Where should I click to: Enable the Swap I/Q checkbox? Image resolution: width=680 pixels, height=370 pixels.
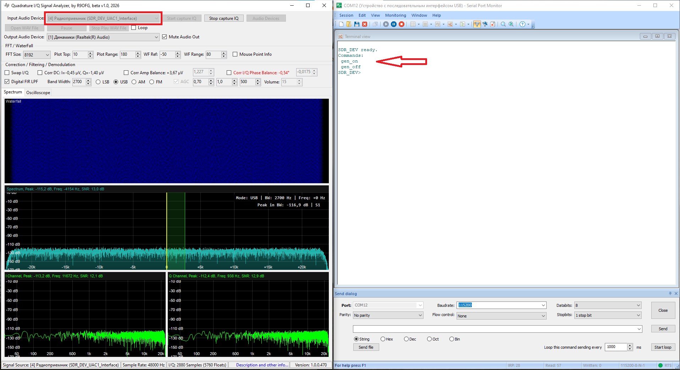click(x=7, y=73)
